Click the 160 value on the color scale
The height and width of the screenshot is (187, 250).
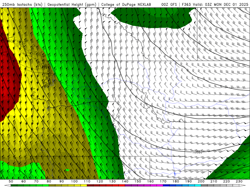click(150, 181)
